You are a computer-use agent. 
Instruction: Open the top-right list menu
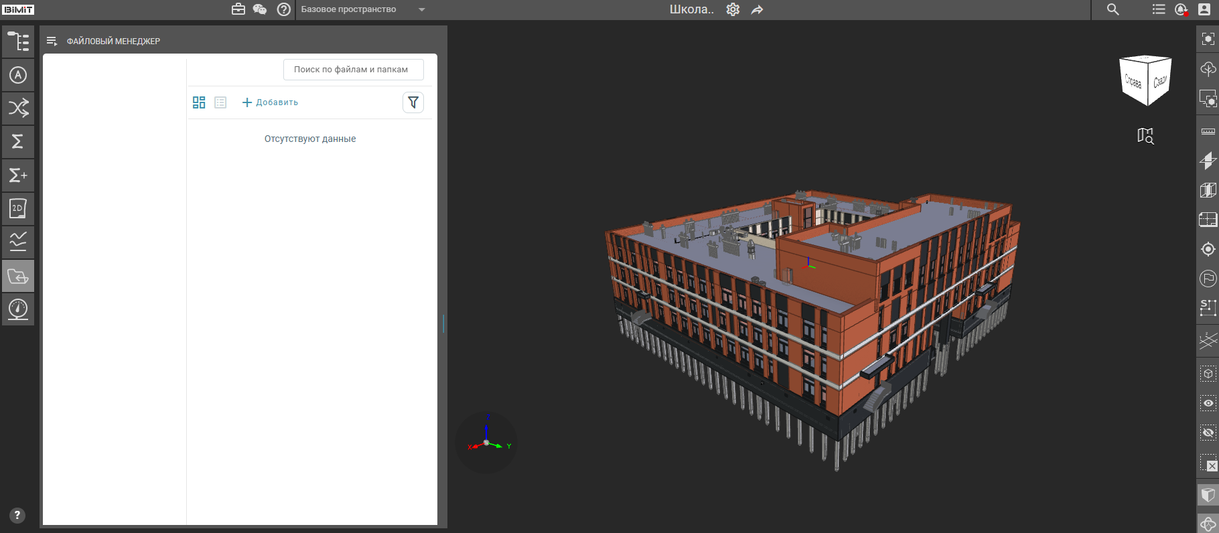[1159, 9]
